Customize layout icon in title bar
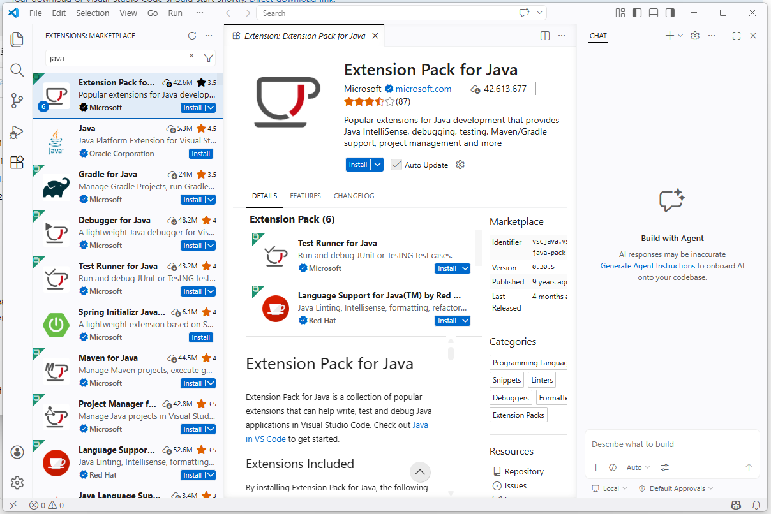771x514 pixels. 620,13
